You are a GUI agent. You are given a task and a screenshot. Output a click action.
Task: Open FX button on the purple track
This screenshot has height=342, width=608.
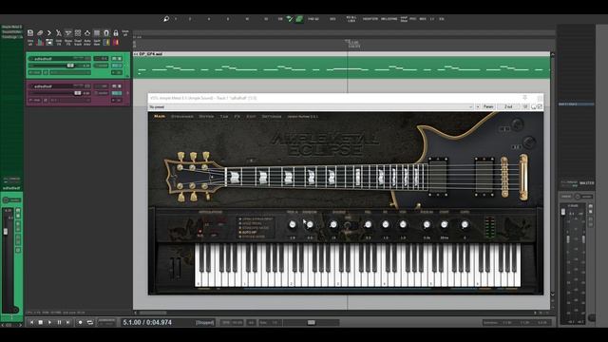point(116,93)
